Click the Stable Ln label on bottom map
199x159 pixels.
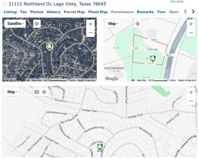80,124
